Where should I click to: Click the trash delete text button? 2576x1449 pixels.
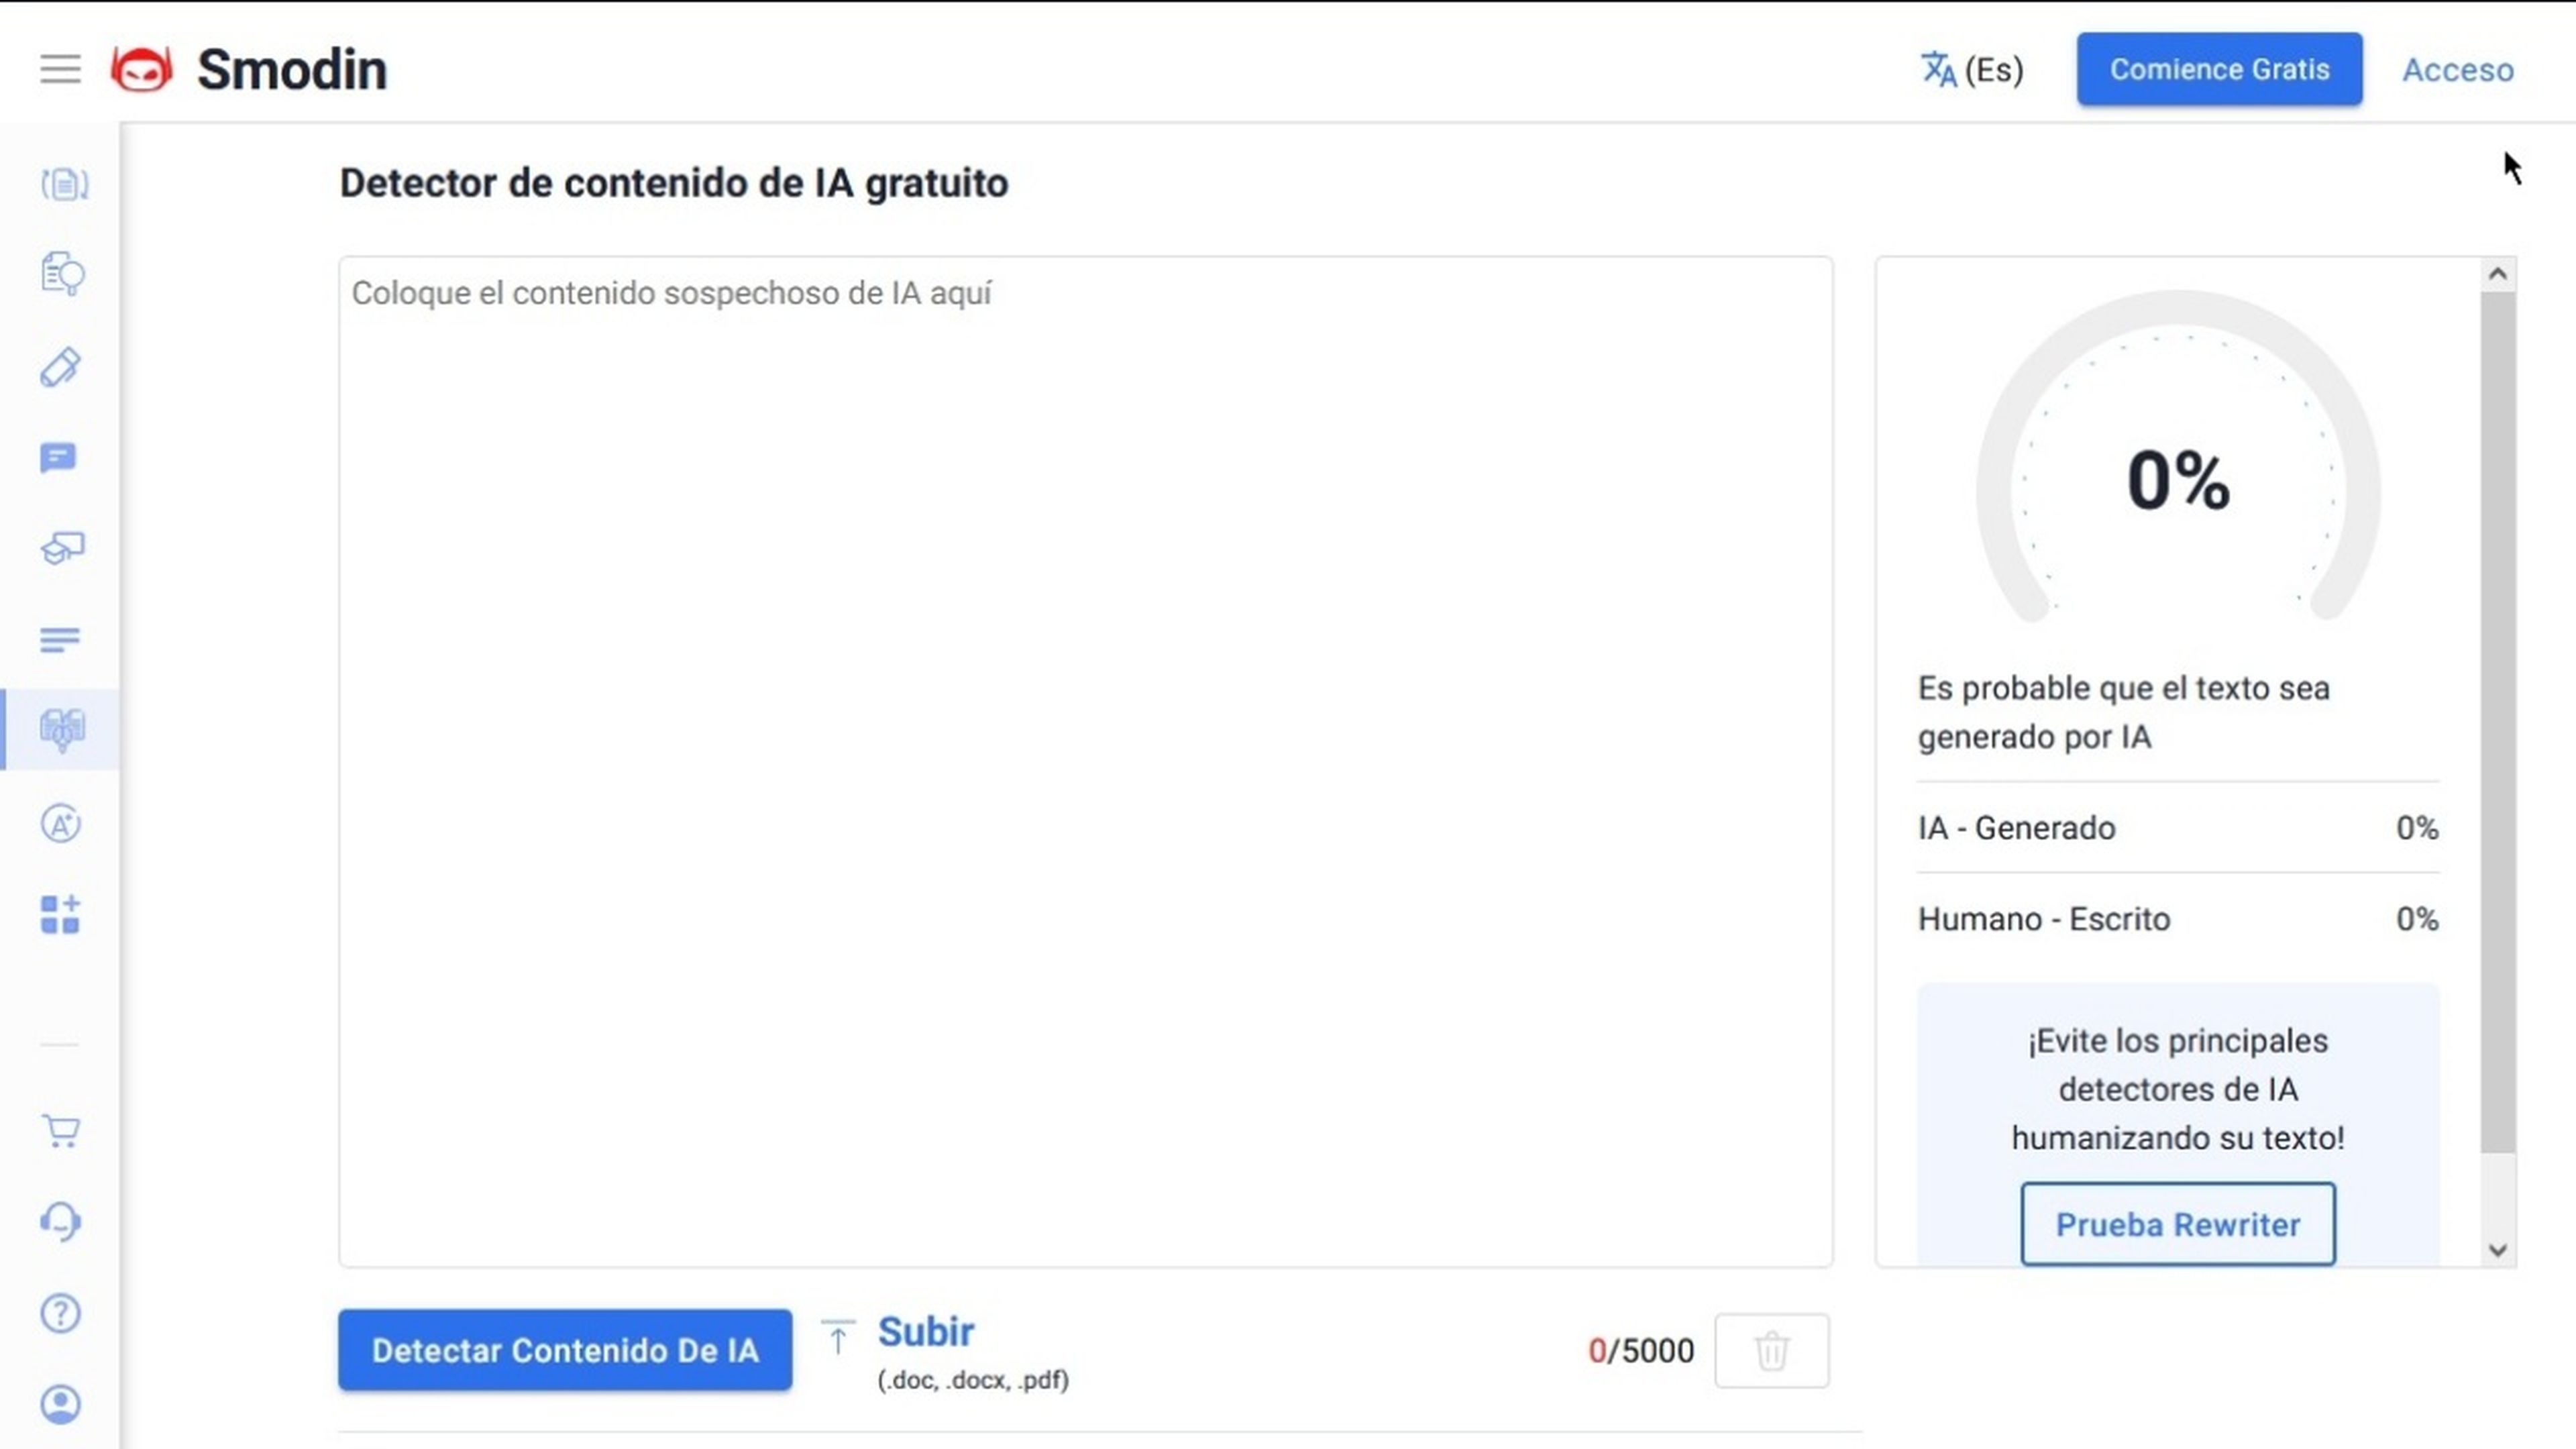(x=1772, y=1350)
